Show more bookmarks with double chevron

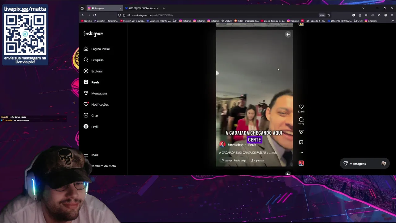tap(392, 21)
